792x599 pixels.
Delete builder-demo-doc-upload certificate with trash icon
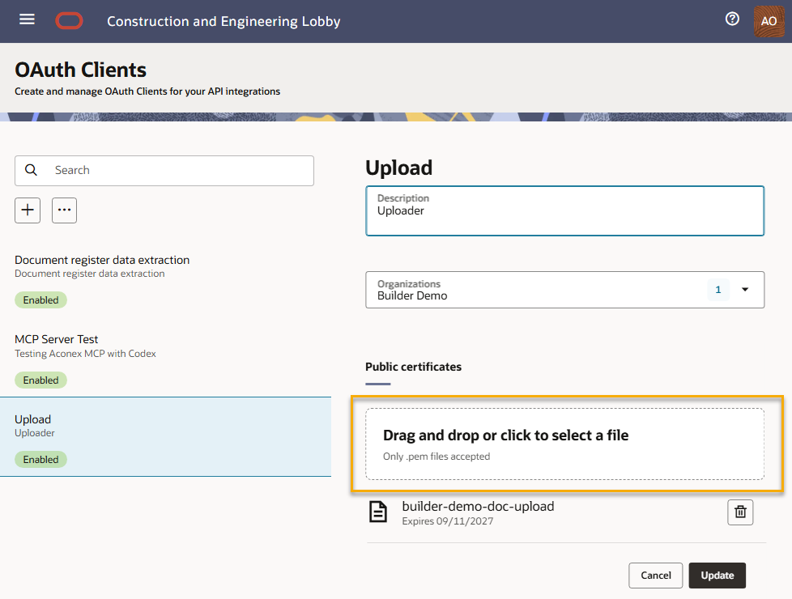[740, 512]
